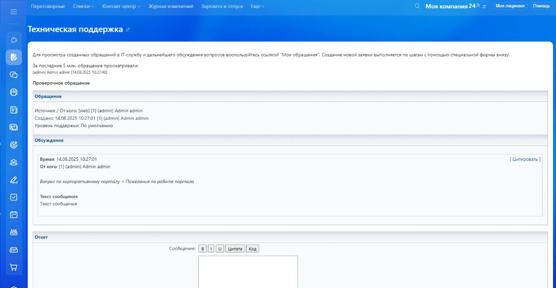The height and width of the screenshot is (288, 556).
Task: Click the Помощь button
Action: 542,6
